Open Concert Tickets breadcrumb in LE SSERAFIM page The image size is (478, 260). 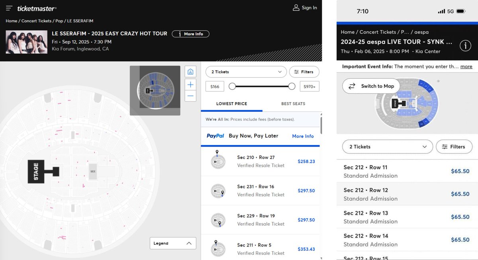[x=36, y=21]
